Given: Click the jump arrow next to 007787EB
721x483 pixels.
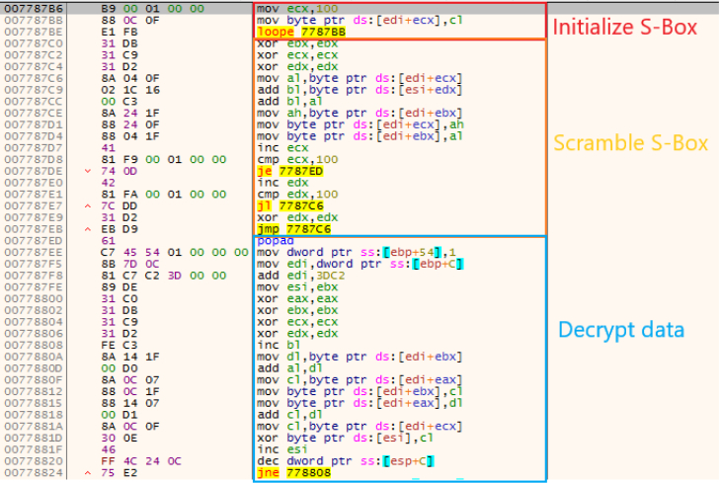Looking at the screenshot, I should [90, 228].
